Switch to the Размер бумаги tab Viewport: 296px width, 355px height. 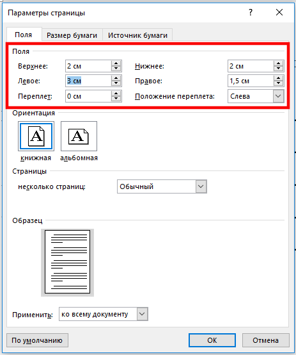(72, 35)
